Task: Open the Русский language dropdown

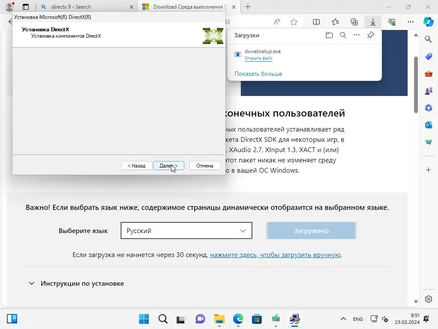Action: click(186, 230)
